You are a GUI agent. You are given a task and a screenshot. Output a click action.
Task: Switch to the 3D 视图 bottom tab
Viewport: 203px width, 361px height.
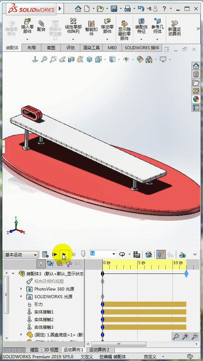[x=51, y=350]
